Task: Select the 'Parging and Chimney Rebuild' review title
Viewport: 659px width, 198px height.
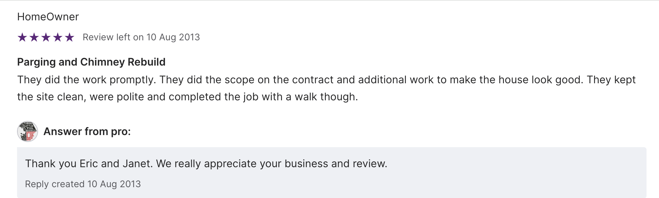Action: coord(91,62)
